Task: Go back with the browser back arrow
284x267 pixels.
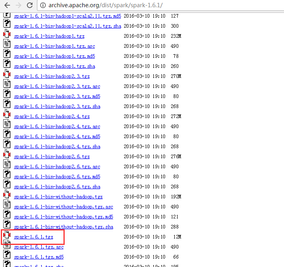Action: click(x=7, y=5)
